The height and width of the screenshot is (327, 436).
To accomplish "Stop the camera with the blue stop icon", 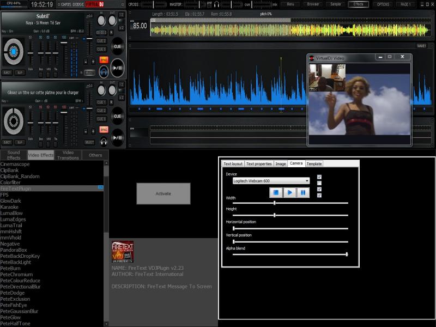I will pos(276,192).
